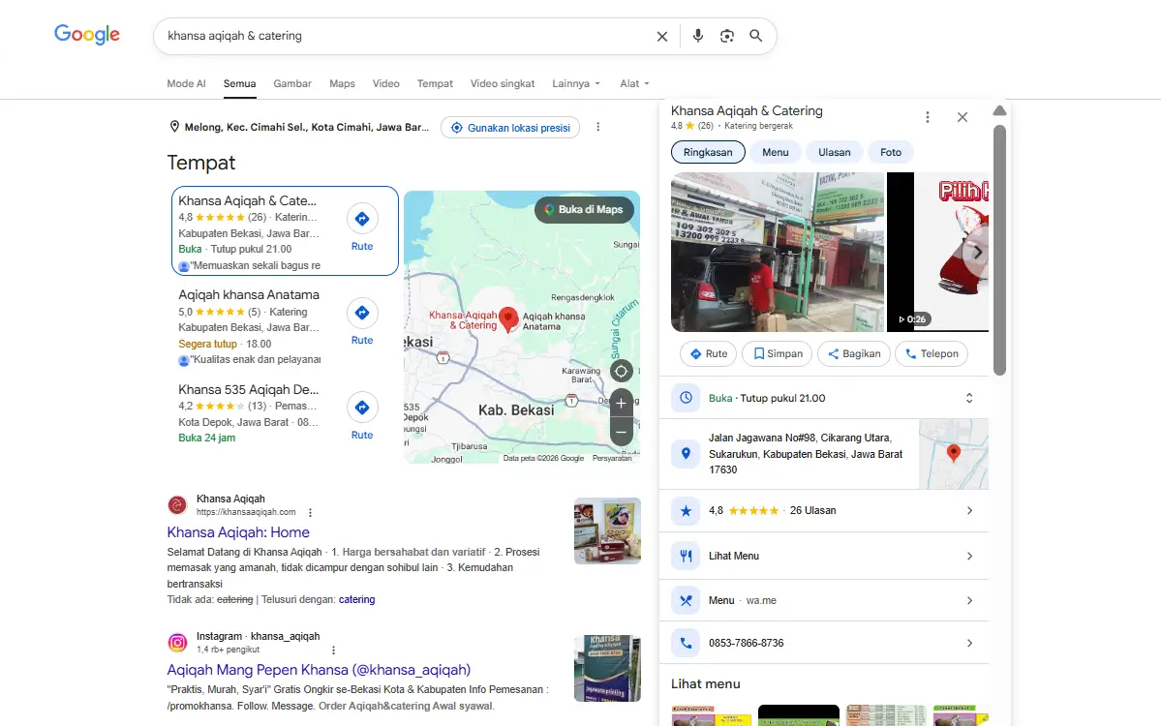1161x726 pixels.
Task: Zoom out on the map
Action: click(622, 432)
